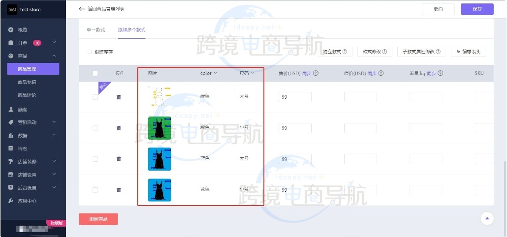Check the 绿色 大号 row checkbox
The width and height of the screenshot is (507, 237).
click(95, 97)
